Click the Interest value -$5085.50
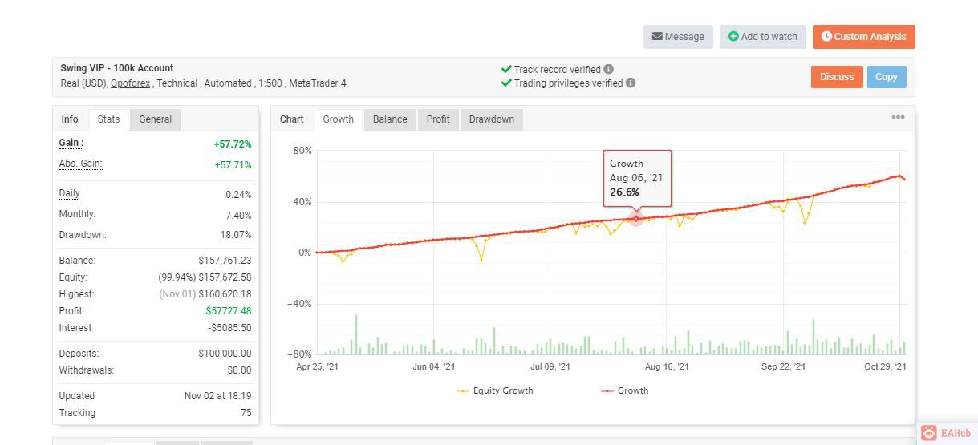 [x=230, y=328]
